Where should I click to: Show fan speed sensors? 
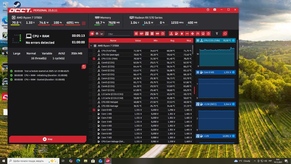tap(192, 33)
